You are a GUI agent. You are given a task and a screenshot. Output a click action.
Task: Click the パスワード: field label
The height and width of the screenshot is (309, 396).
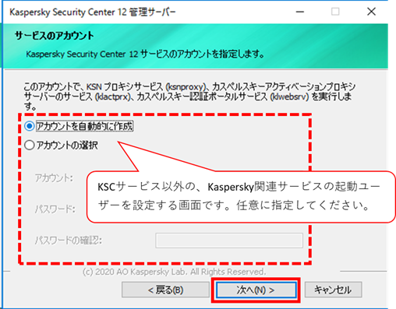pos(55,209)
